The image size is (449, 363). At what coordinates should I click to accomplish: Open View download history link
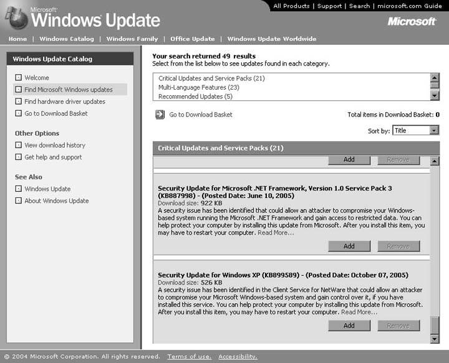pyautogui.click(x=55, y=145)
